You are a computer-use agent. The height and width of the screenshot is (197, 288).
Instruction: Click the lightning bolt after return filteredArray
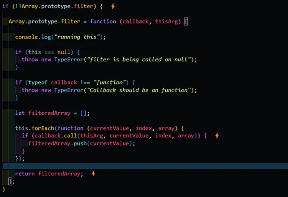coord(93,174)
